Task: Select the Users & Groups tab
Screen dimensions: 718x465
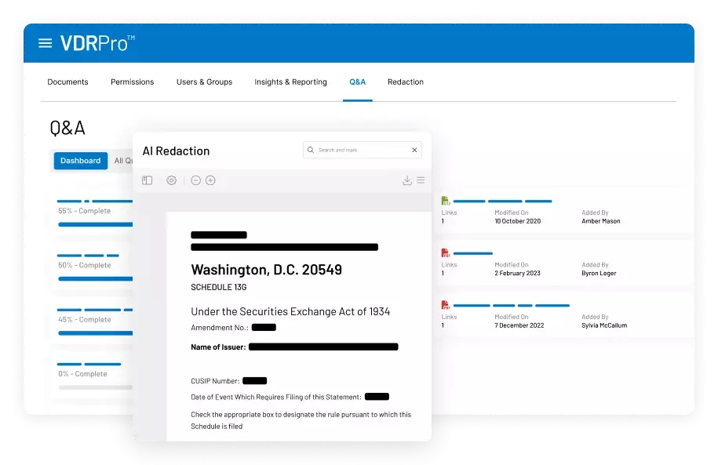Action: pyautogui.click(x=204, y=82)
